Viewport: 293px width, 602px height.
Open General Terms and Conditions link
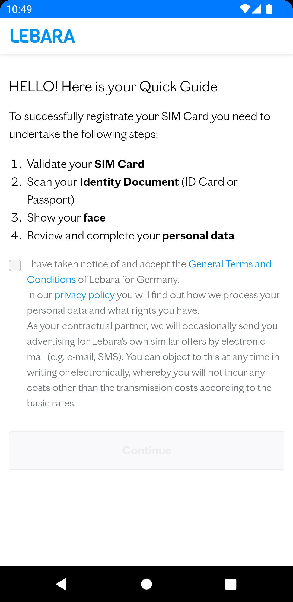point(230,264)
